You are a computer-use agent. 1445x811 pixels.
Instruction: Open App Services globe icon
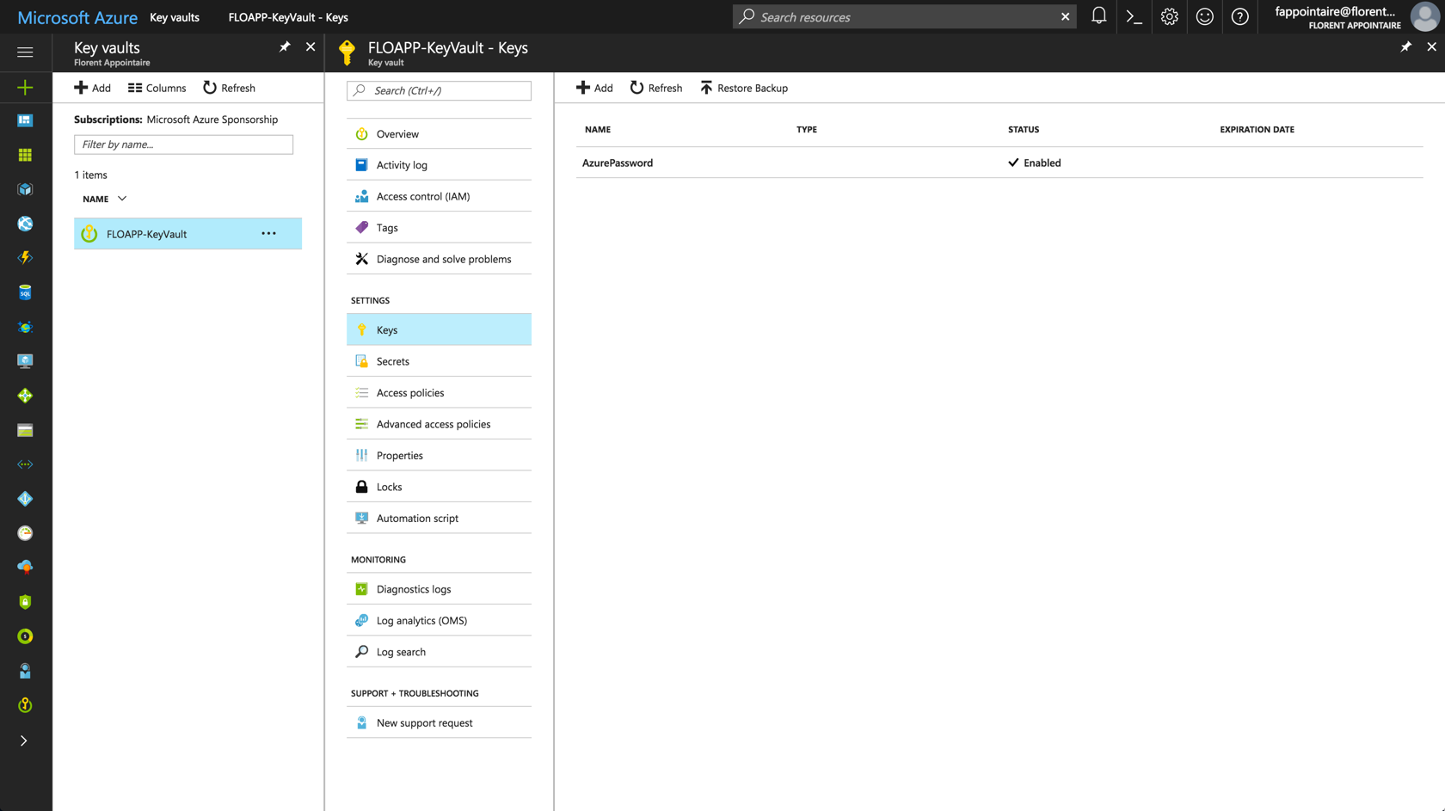click(25, 224)
